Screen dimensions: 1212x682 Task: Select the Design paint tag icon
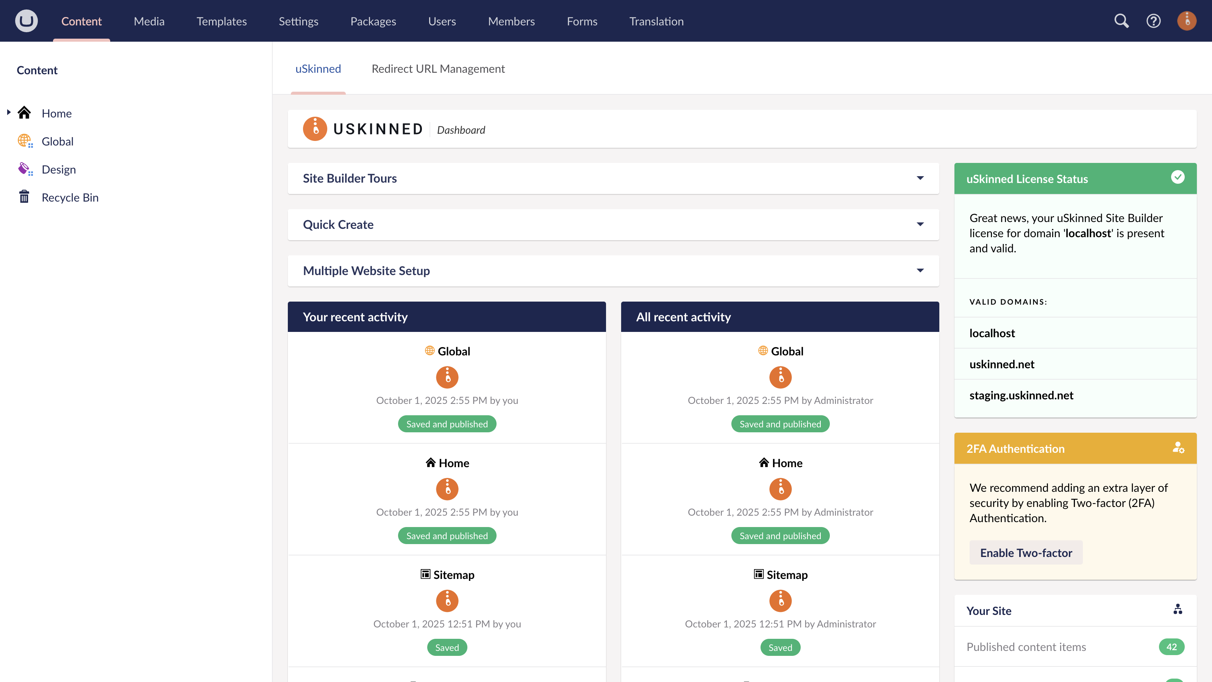pos(25,169)
